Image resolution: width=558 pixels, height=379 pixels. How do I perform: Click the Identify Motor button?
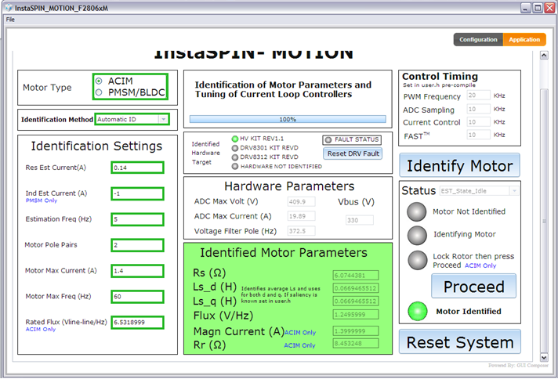tap(459, 166)
